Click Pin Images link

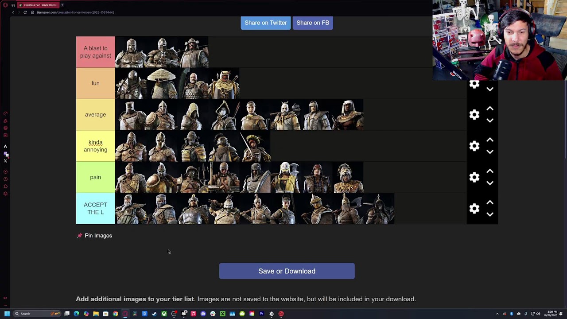[95, 236]
